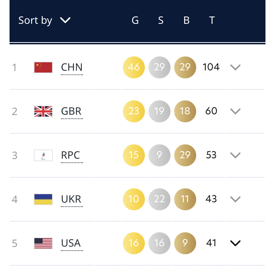Click the China flag icon
275x266 pixels.
click(43, 67)
